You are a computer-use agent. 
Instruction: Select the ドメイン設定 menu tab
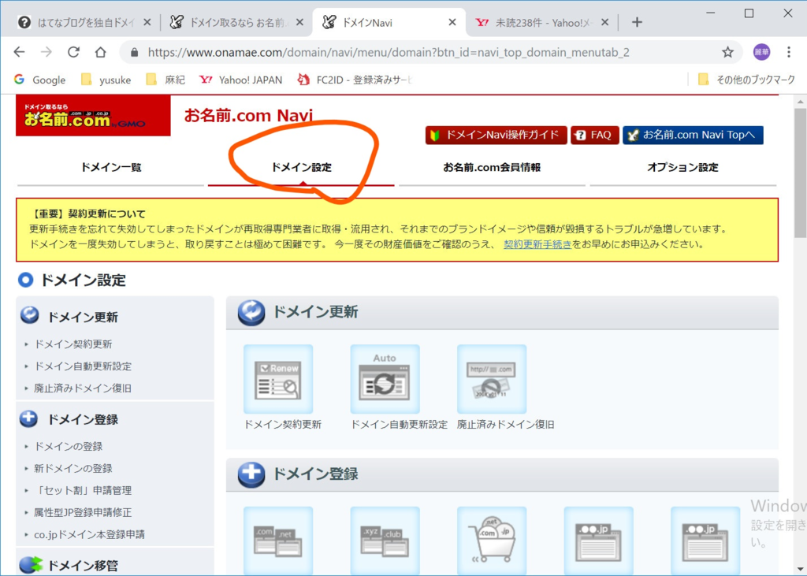tap(301, 167)
